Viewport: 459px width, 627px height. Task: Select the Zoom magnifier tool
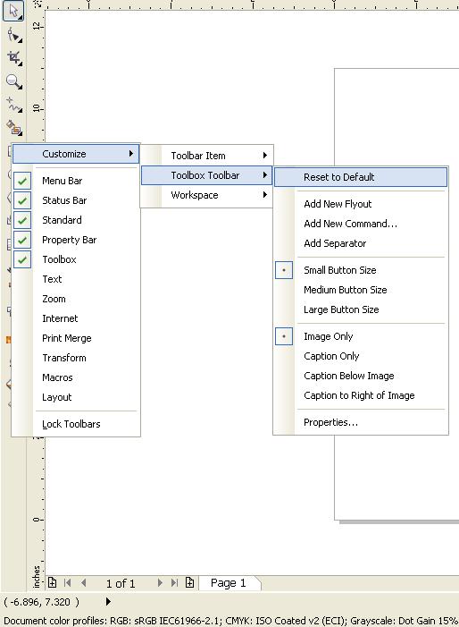coord(14,81)
